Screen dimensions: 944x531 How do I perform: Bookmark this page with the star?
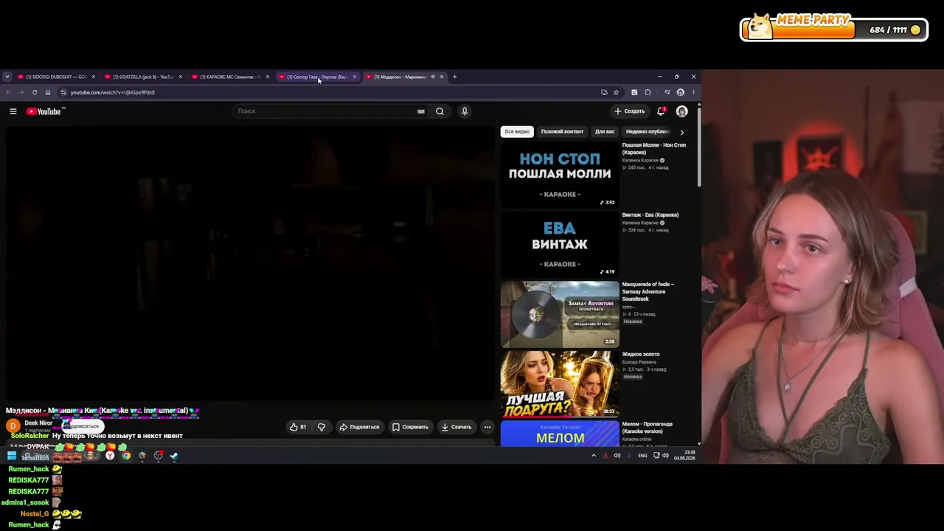pos(616,92)
